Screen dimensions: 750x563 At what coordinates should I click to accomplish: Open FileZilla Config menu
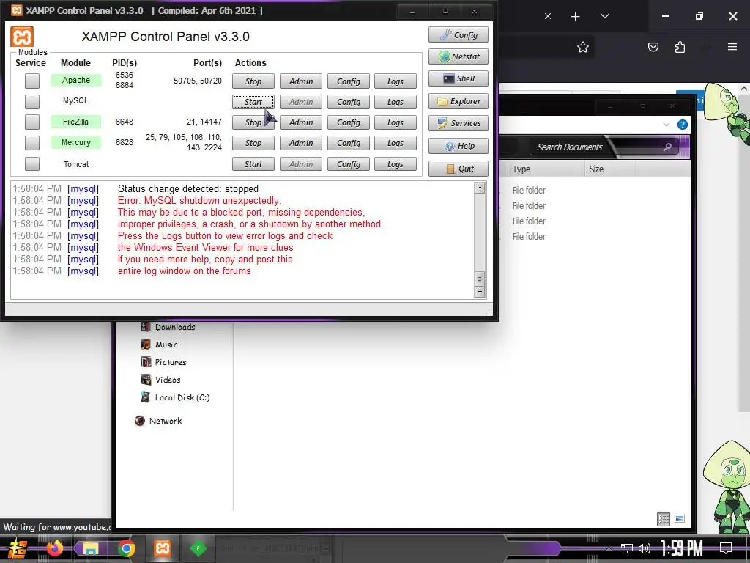coord(348,122)
